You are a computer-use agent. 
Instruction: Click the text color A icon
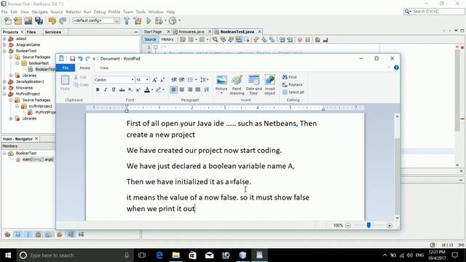click(x=147, y=90)
